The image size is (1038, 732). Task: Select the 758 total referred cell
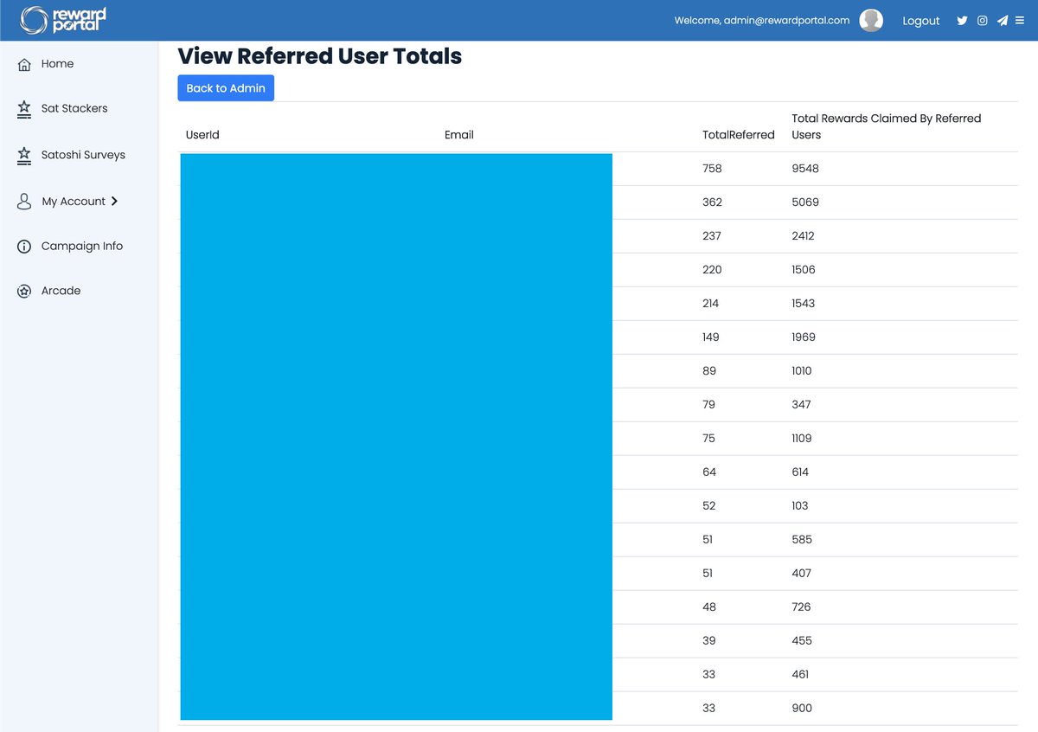click(712, 169)
